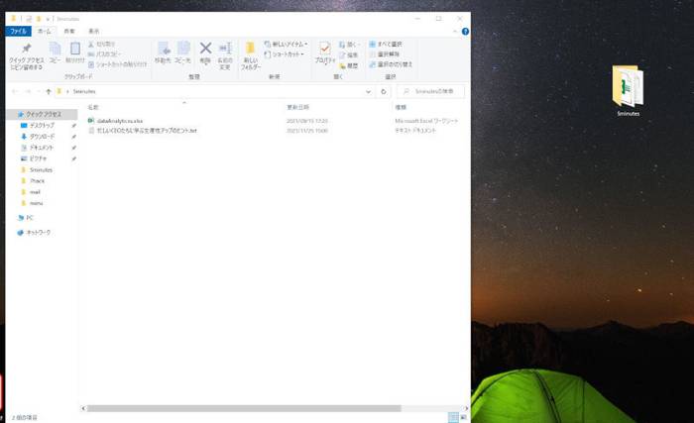
Task: Click the horizontal scrollbar thumb
Action: tap(244, 408)
